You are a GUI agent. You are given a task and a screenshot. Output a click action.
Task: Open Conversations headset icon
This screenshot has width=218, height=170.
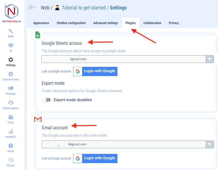pyautogui.click(x=11, y=103)
